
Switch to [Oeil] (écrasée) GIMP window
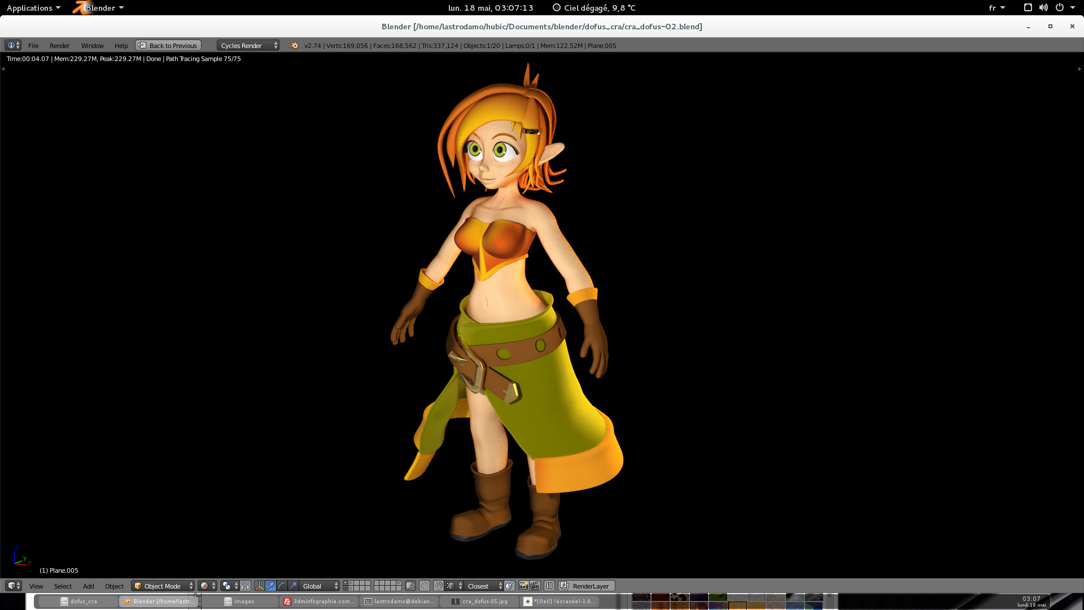coord(560,602)
